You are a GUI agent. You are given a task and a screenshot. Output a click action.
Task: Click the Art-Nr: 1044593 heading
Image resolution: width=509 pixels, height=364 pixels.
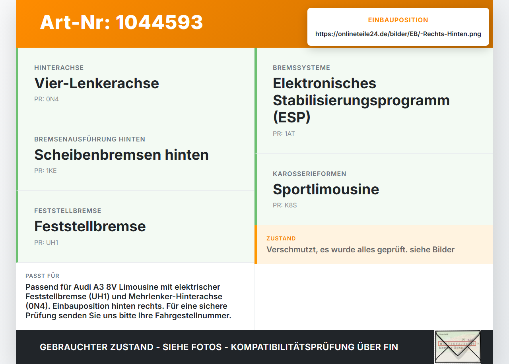(x=121, y=22)
